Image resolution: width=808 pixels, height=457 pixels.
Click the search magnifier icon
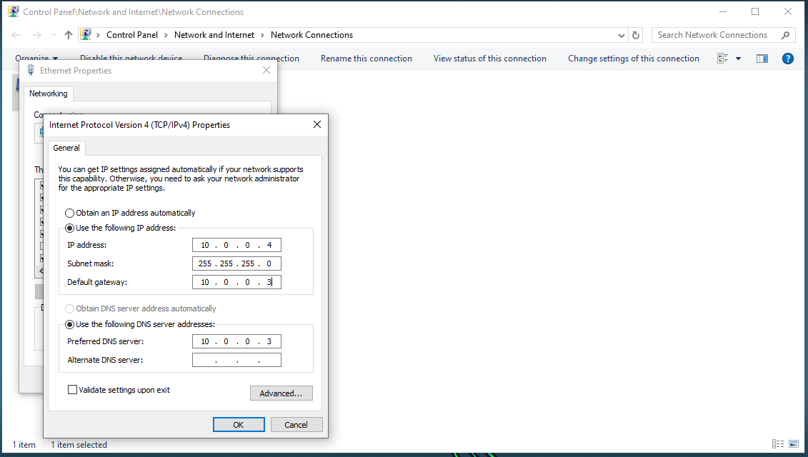pyautogui.click(x=785, y=35)
